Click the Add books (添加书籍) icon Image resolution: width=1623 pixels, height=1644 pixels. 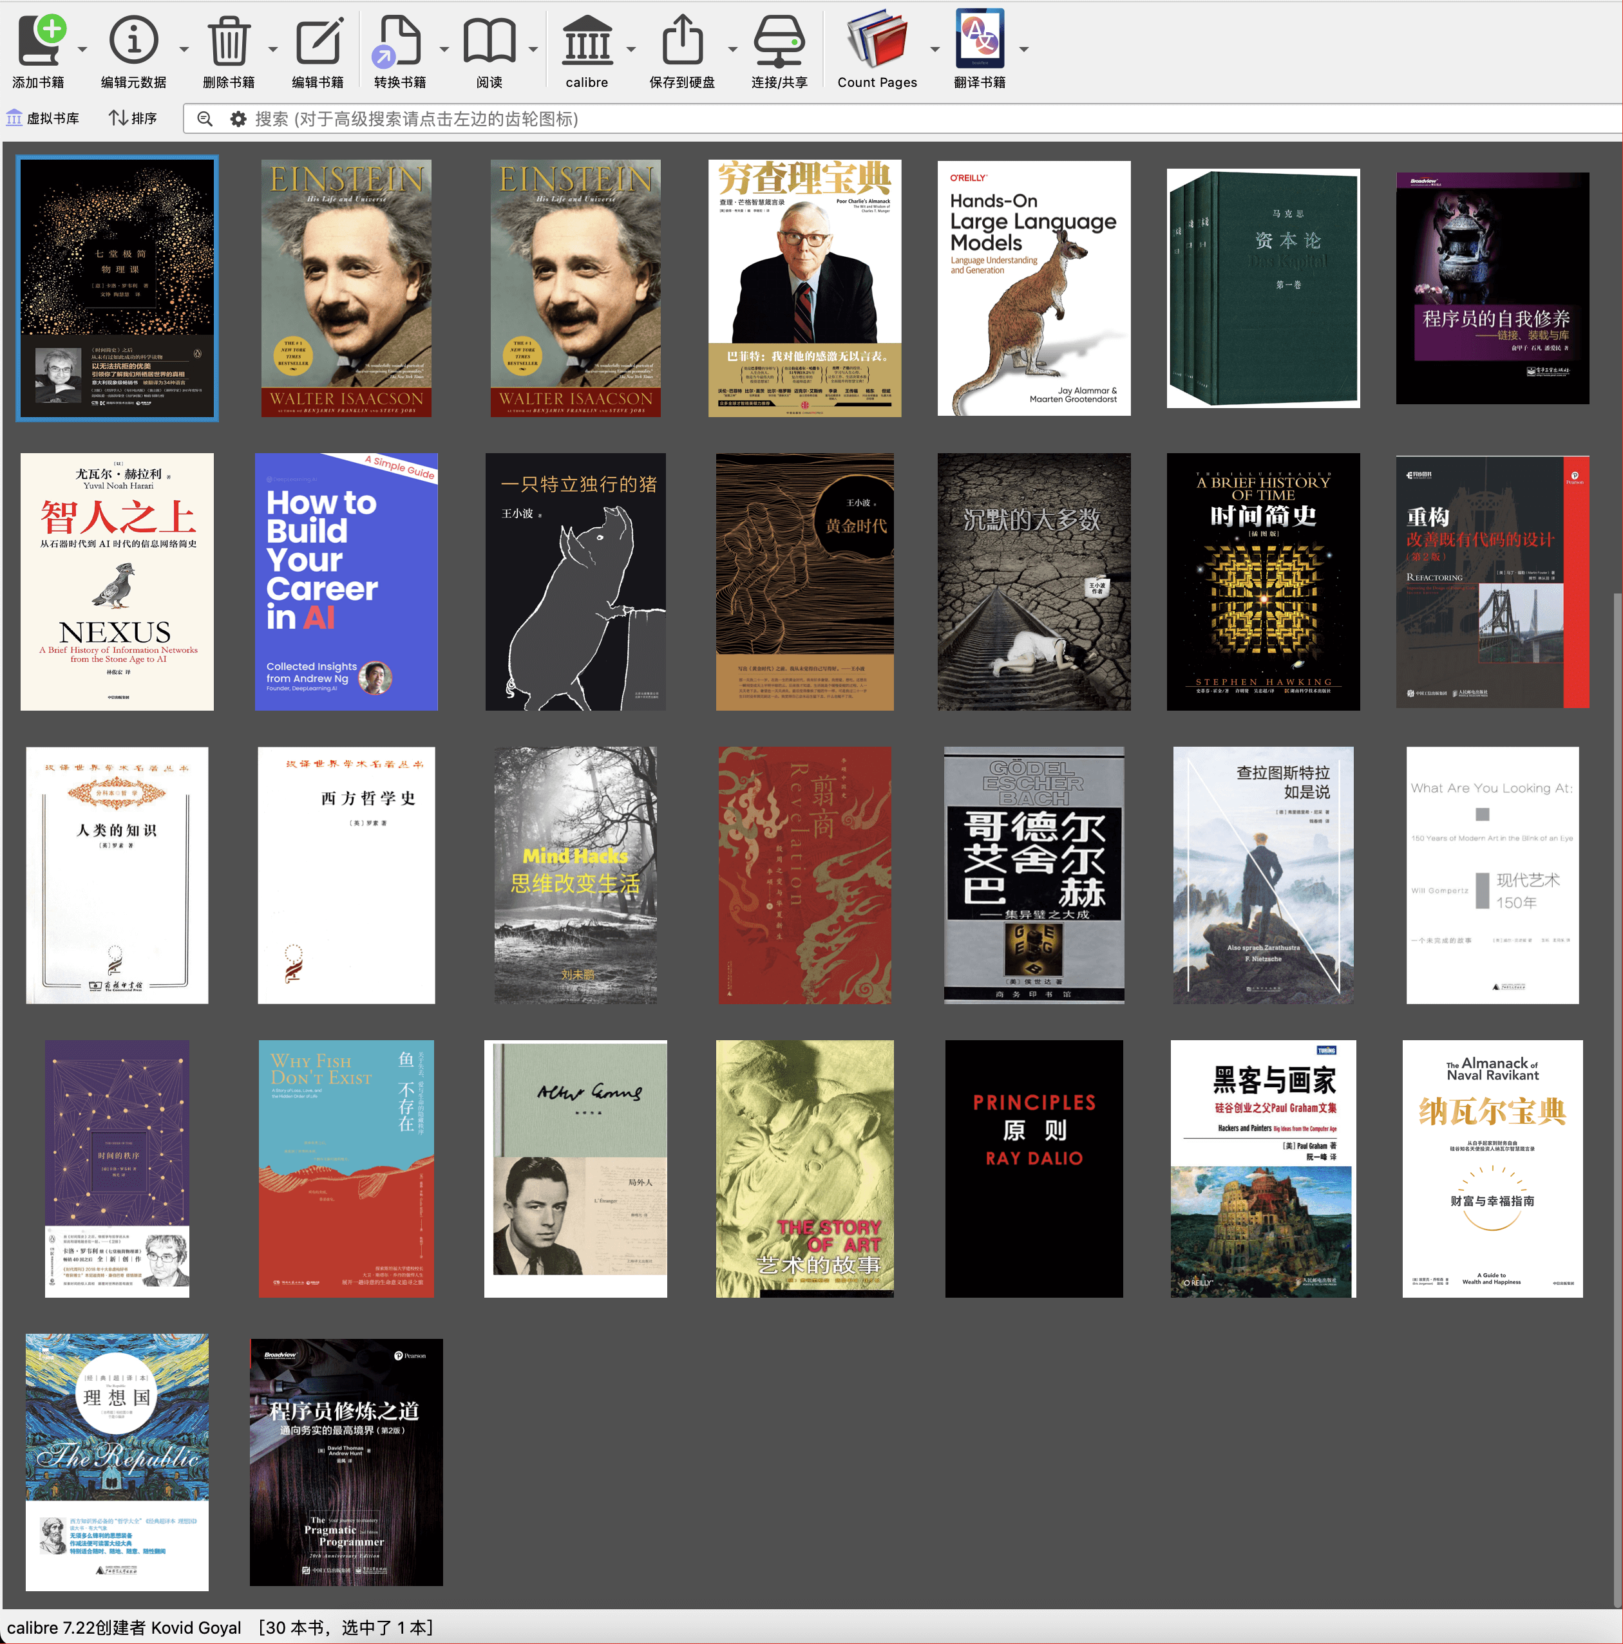click(x=39, y=41)
